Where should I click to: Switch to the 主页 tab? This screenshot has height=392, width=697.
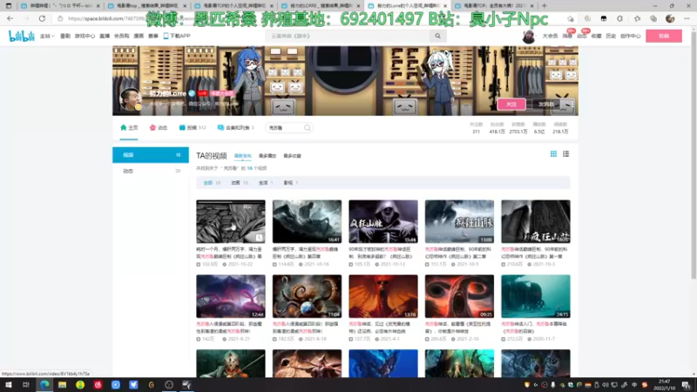click(x=129, y=127)
